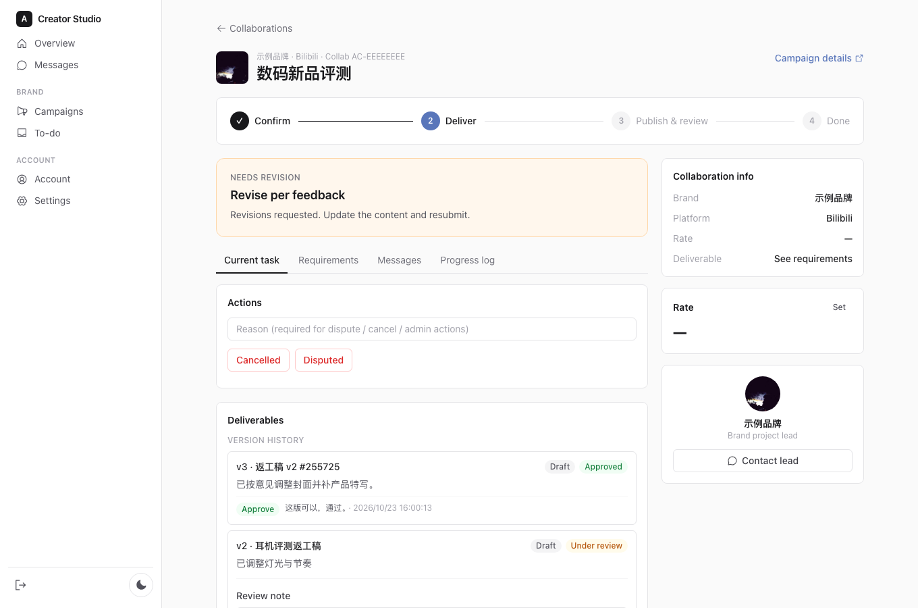Click the green Approve tag under v3
The image size is (918, 608).
click(x=258, y=509)
